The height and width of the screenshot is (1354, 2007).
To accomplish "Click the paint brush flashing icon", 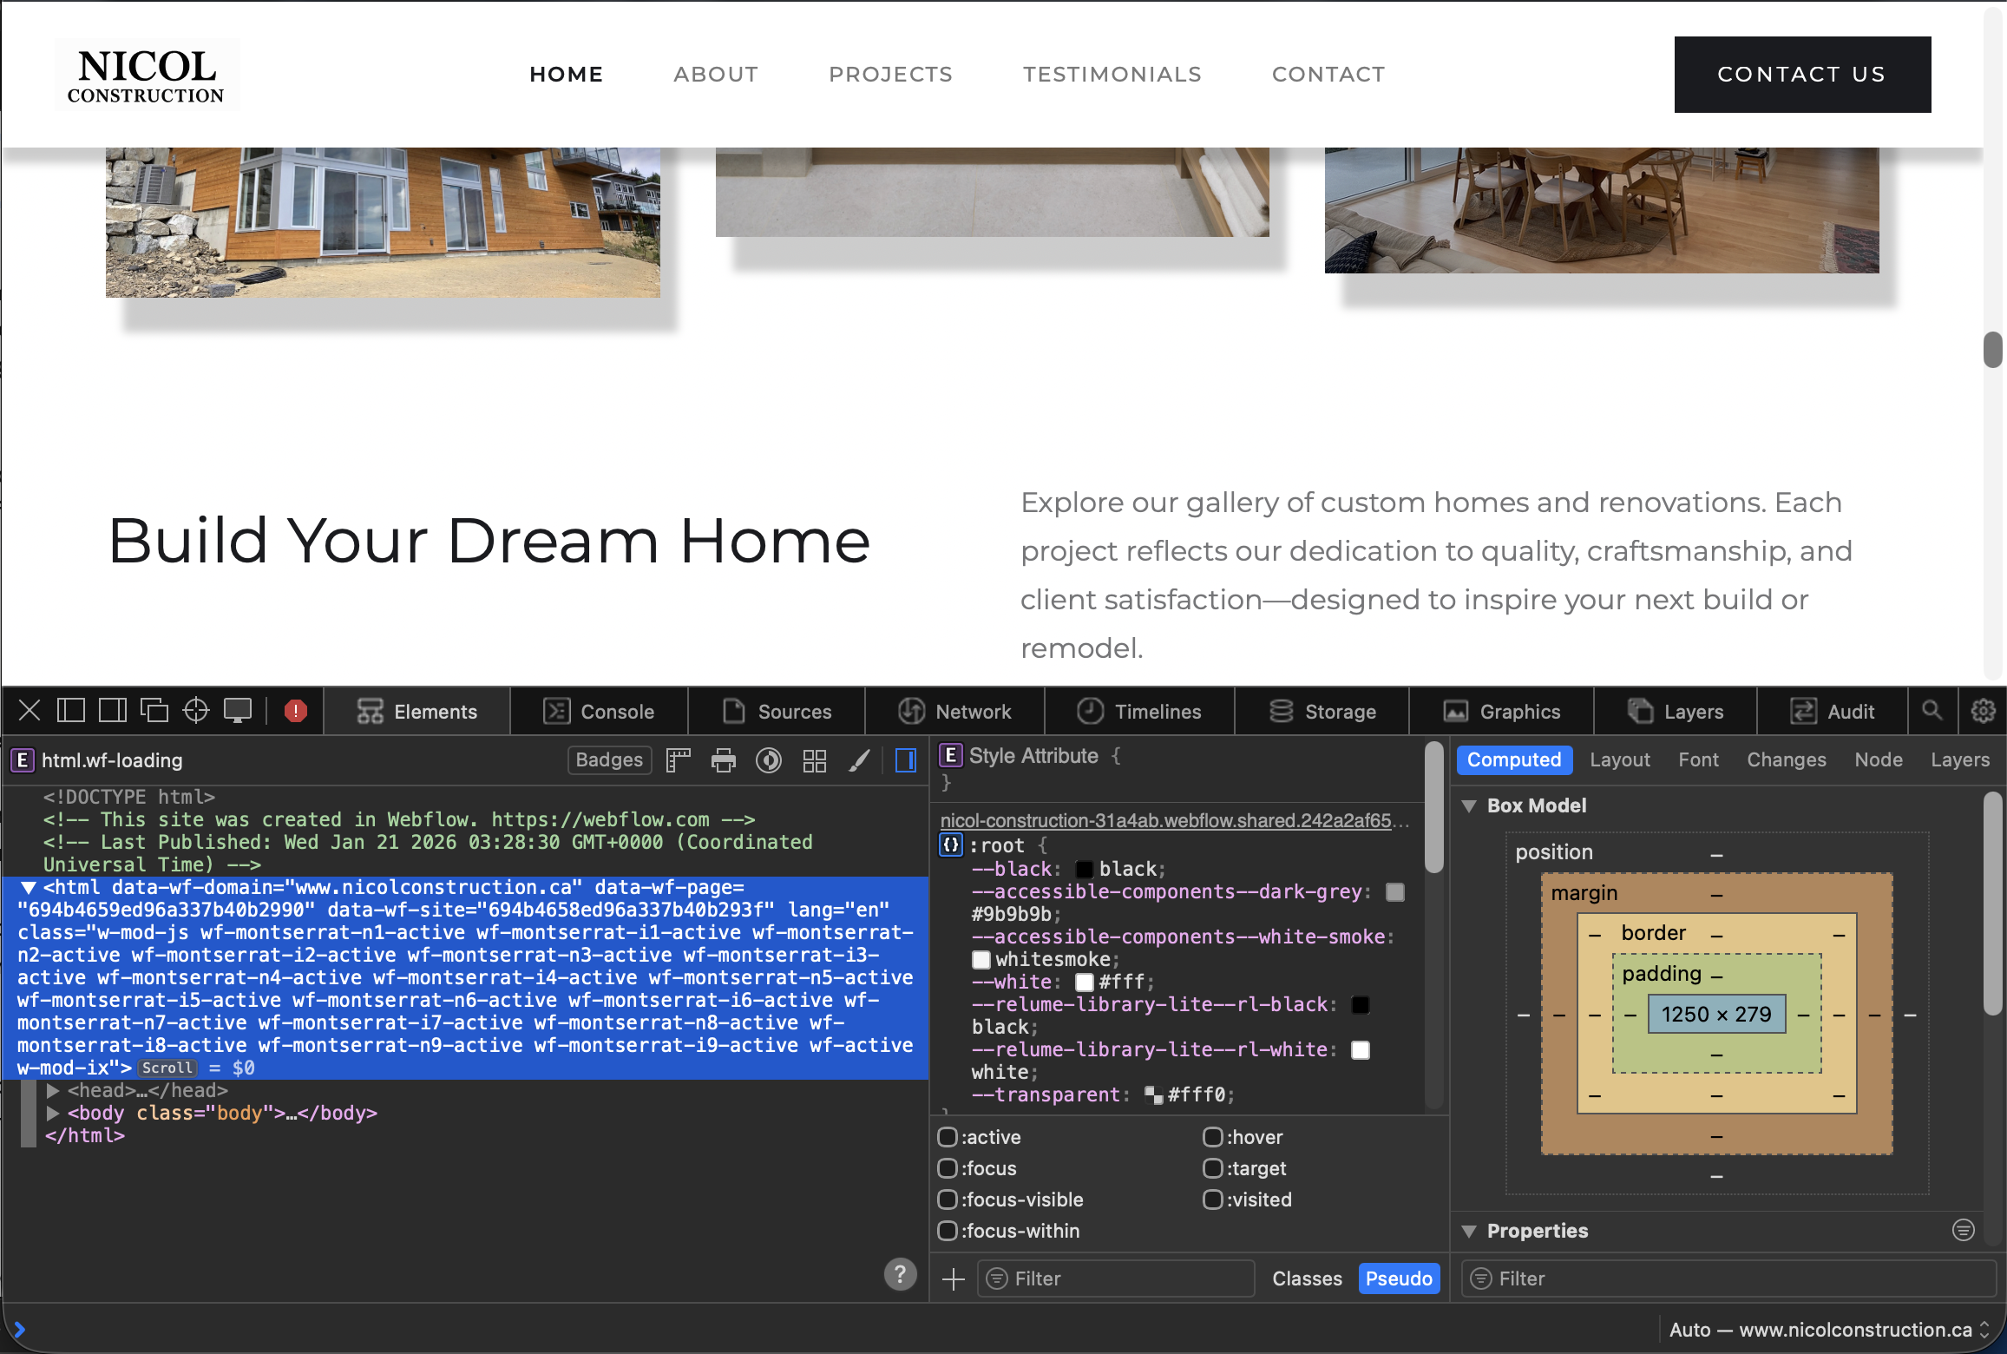I will coord(859,761).
